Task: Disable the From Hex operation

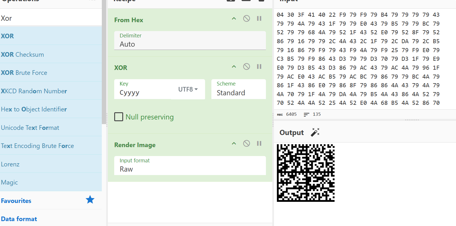Action: [x=246, y=19]
